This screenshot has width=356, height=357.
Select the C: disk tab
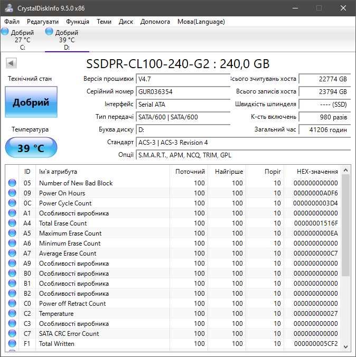22,40
